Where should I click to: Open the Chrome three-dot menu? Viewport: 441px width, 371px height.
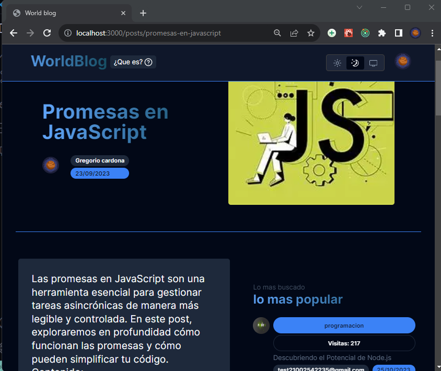tap(432, 32)
